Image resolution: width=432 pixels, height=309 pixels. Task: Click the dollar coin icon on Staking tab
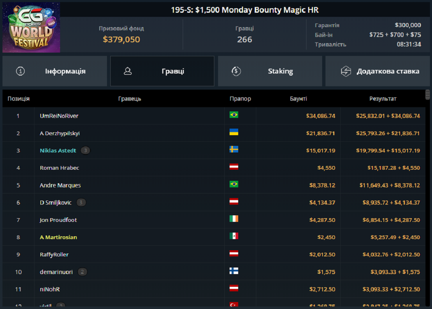point(236,71)
